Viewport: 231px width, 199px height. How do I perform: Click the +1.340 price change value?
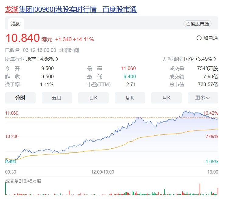[63, 39]
